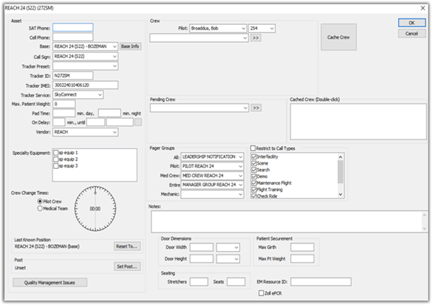Click the Base Info button

point(130,46)
